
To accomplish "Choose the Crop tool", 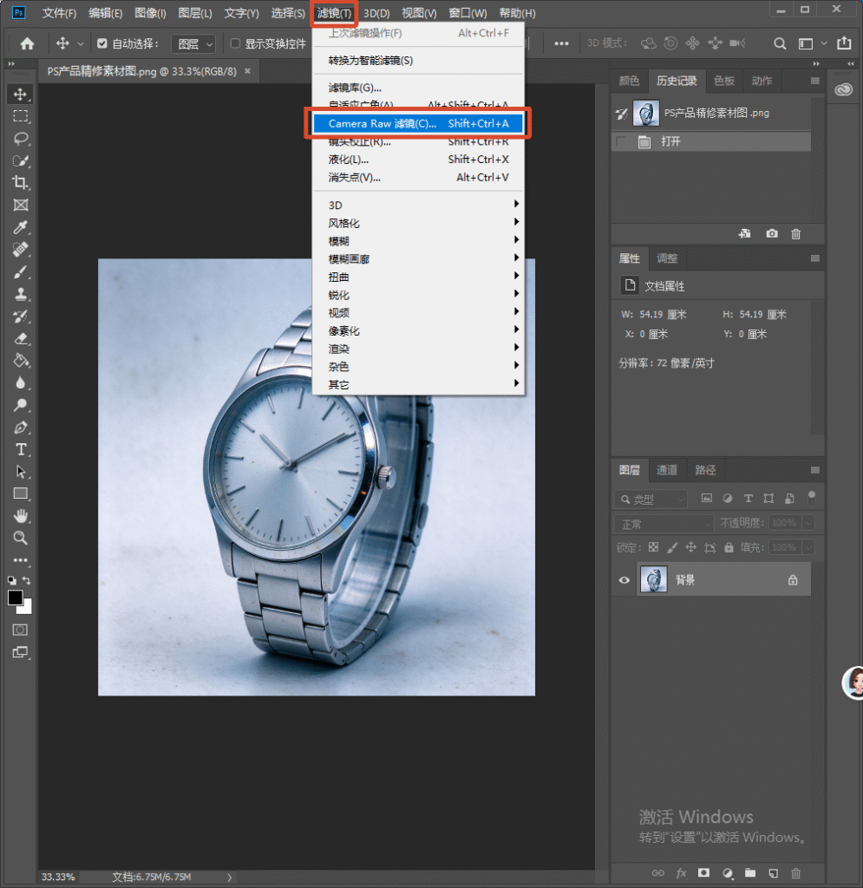I will pos(21,182).
